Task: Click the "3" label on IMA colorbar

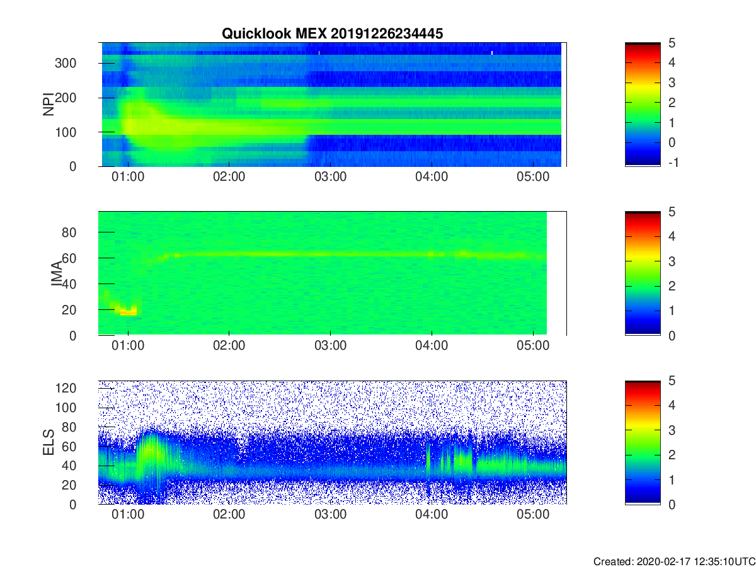Action: 672,261
